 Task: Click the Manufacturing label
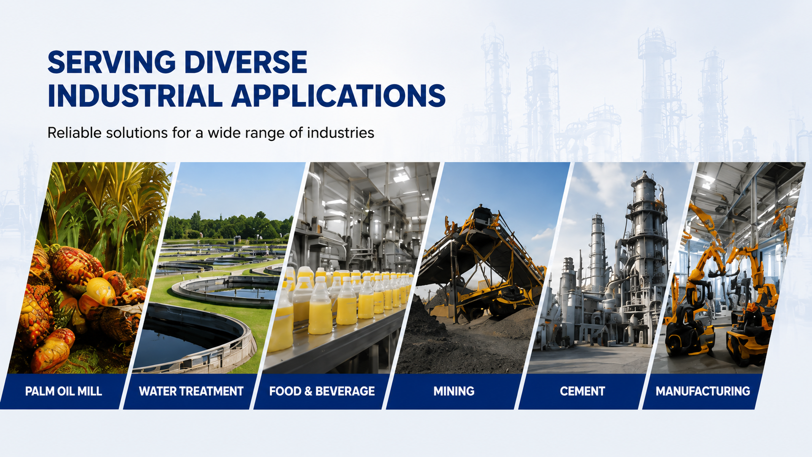[703, 391]
